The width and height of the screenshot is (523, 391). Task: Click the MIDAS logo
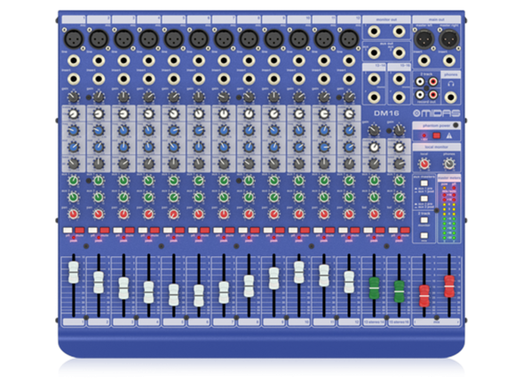[x=437, y=113]
